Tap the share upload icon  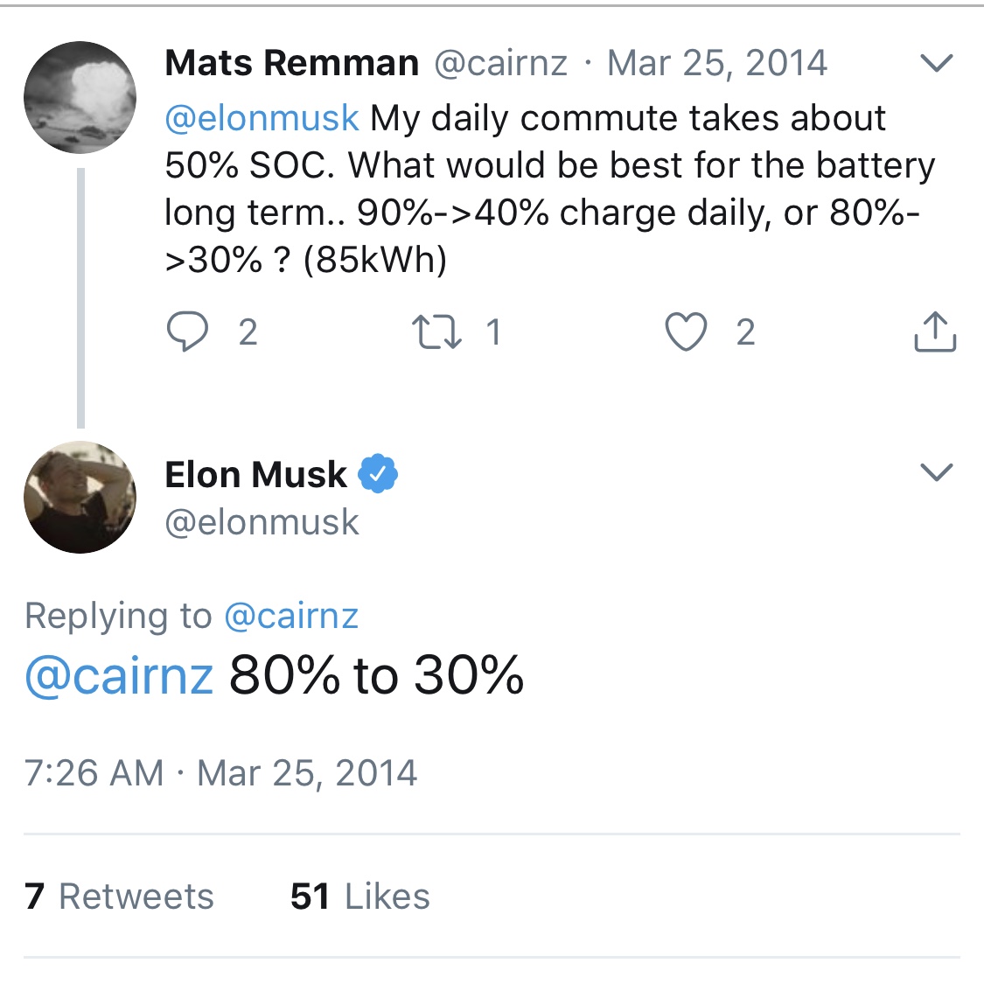point(935,331)
